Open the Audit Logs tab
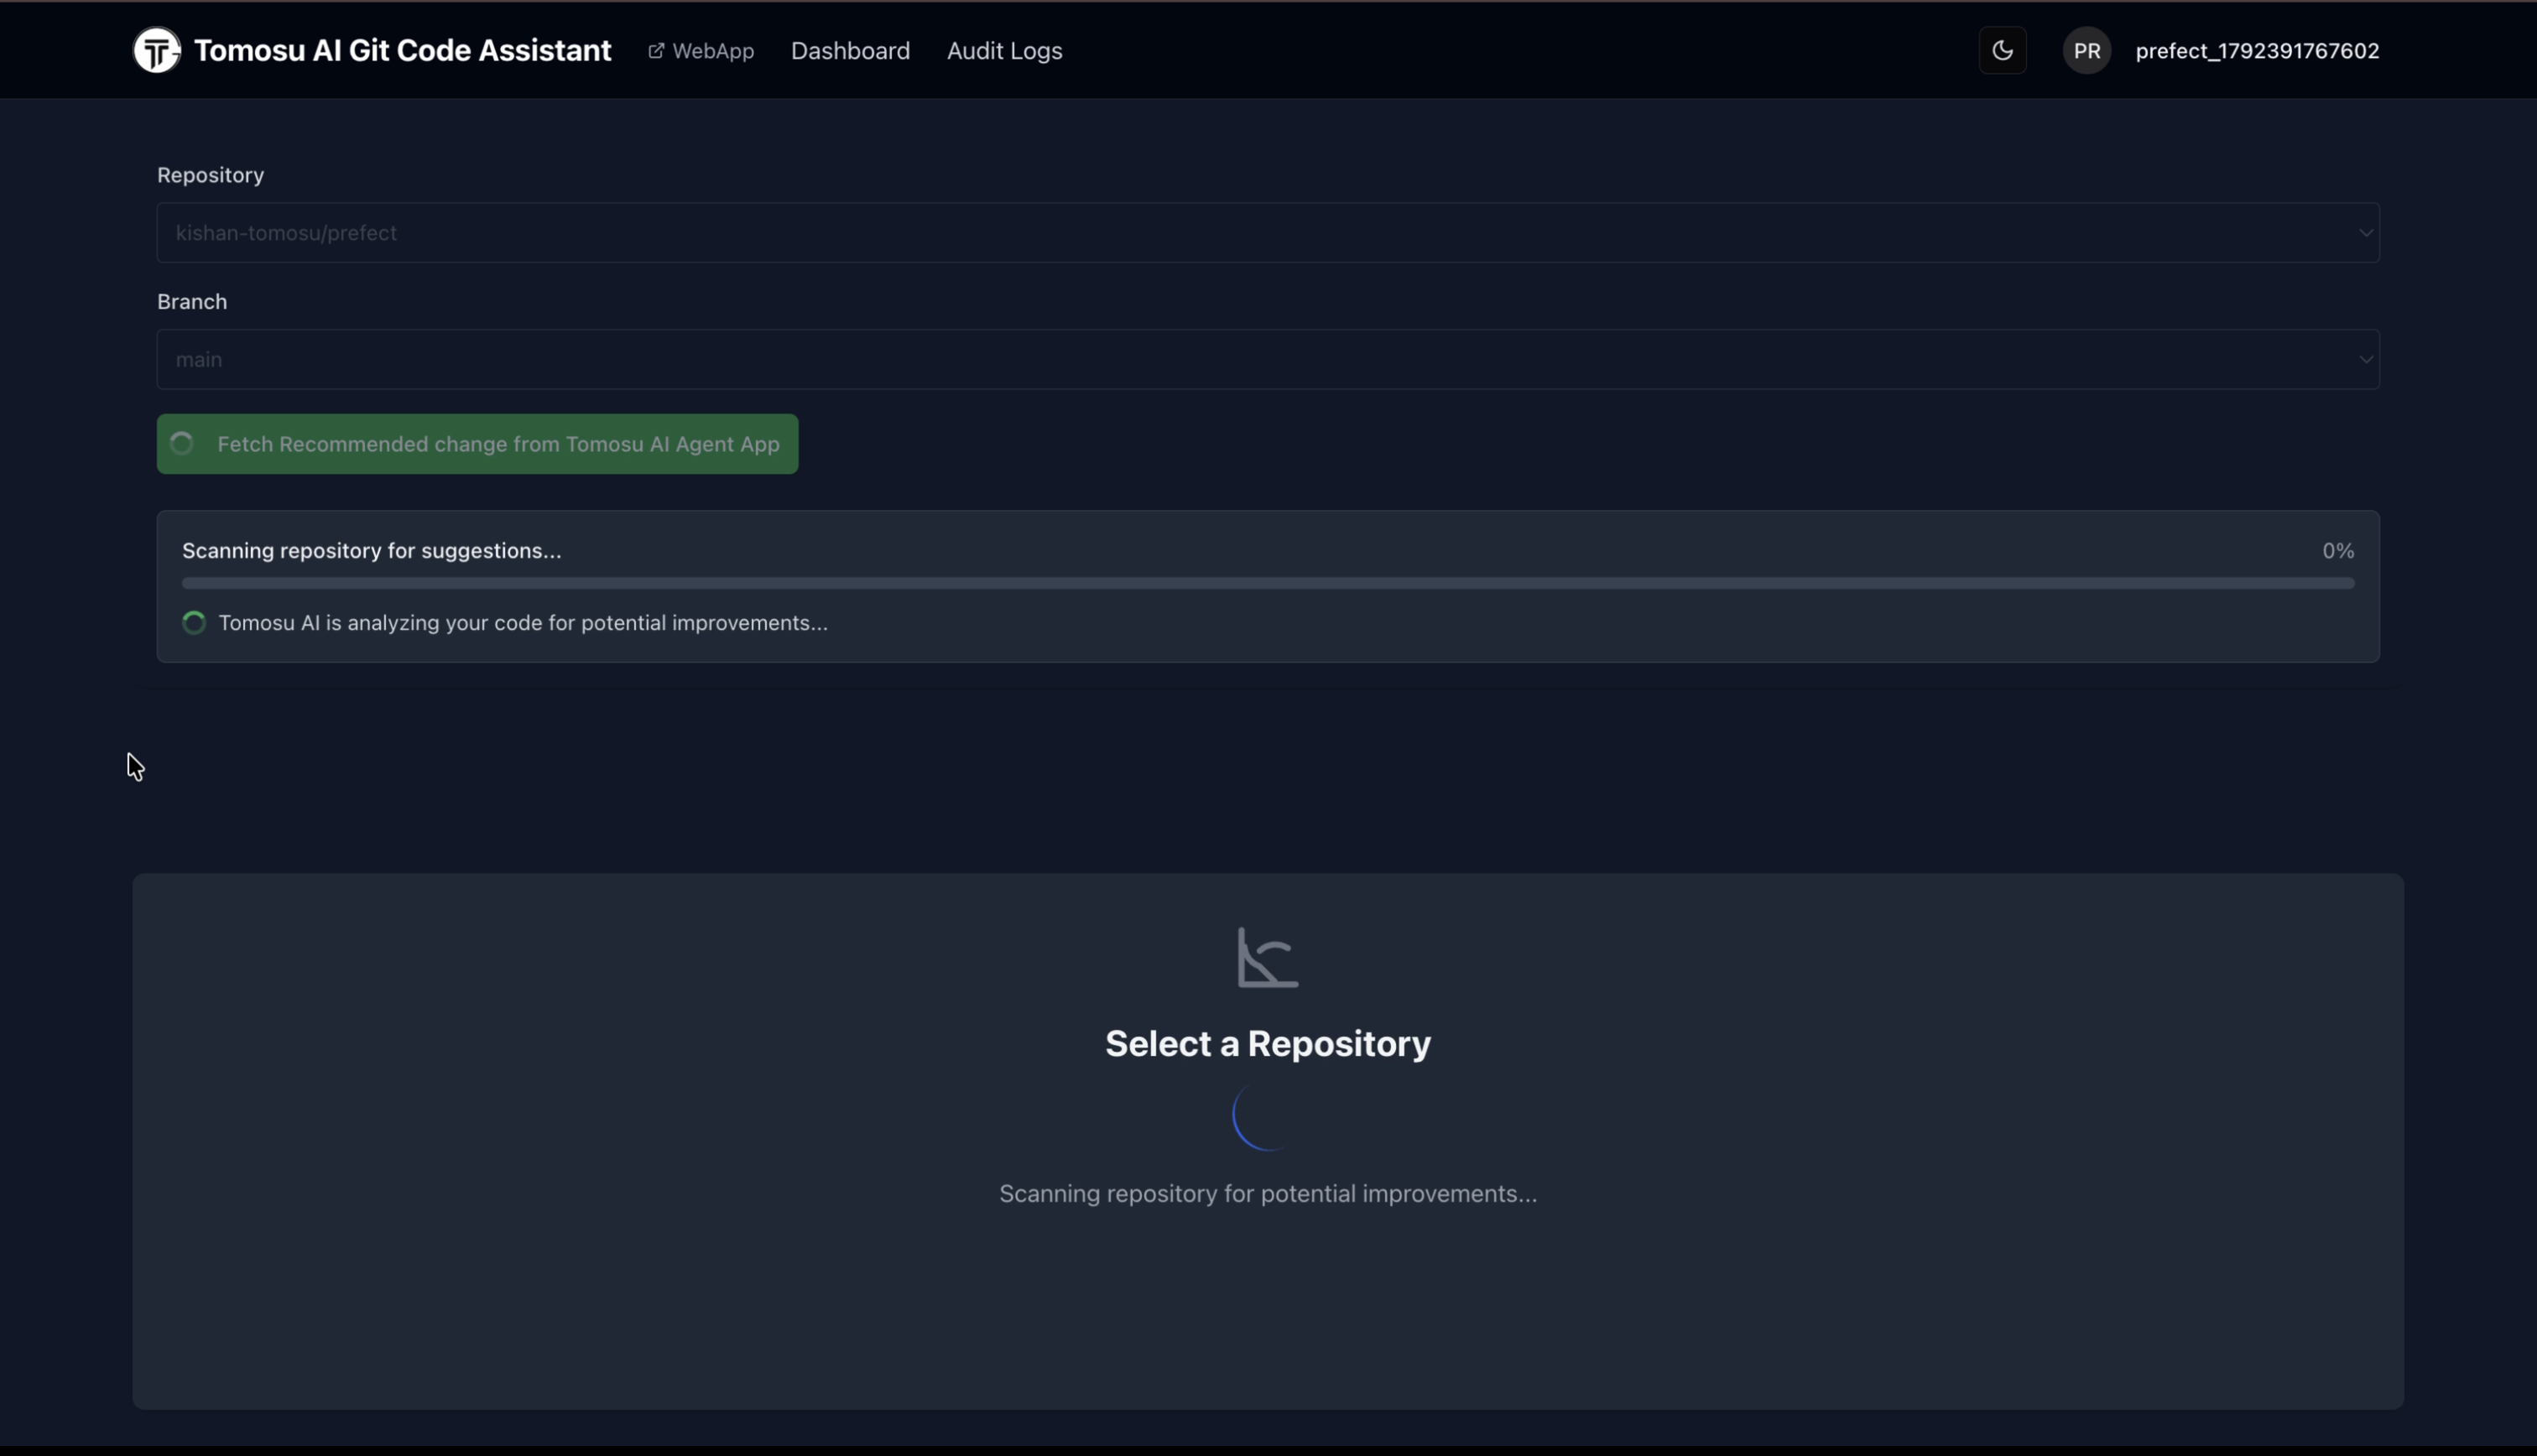The width and height of the screenshot is (2537, 1456). coord(1004,50)
